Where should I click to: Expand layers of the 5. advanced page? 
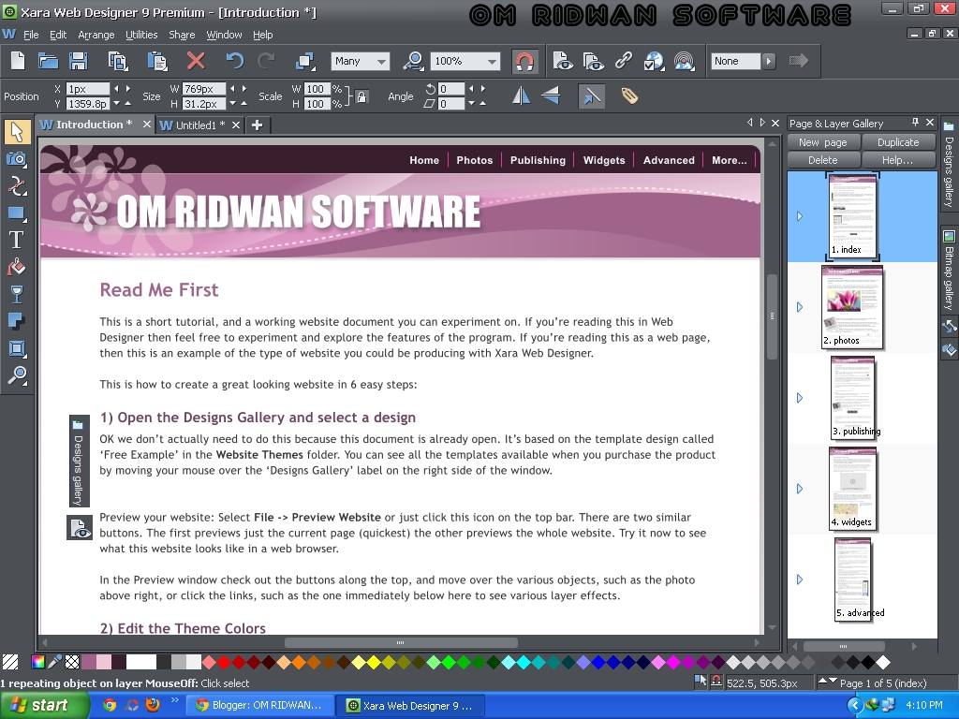coord(800,580)
